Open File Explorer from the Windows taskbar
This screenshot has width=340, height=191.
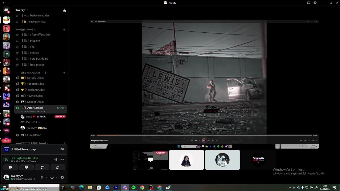90,188
